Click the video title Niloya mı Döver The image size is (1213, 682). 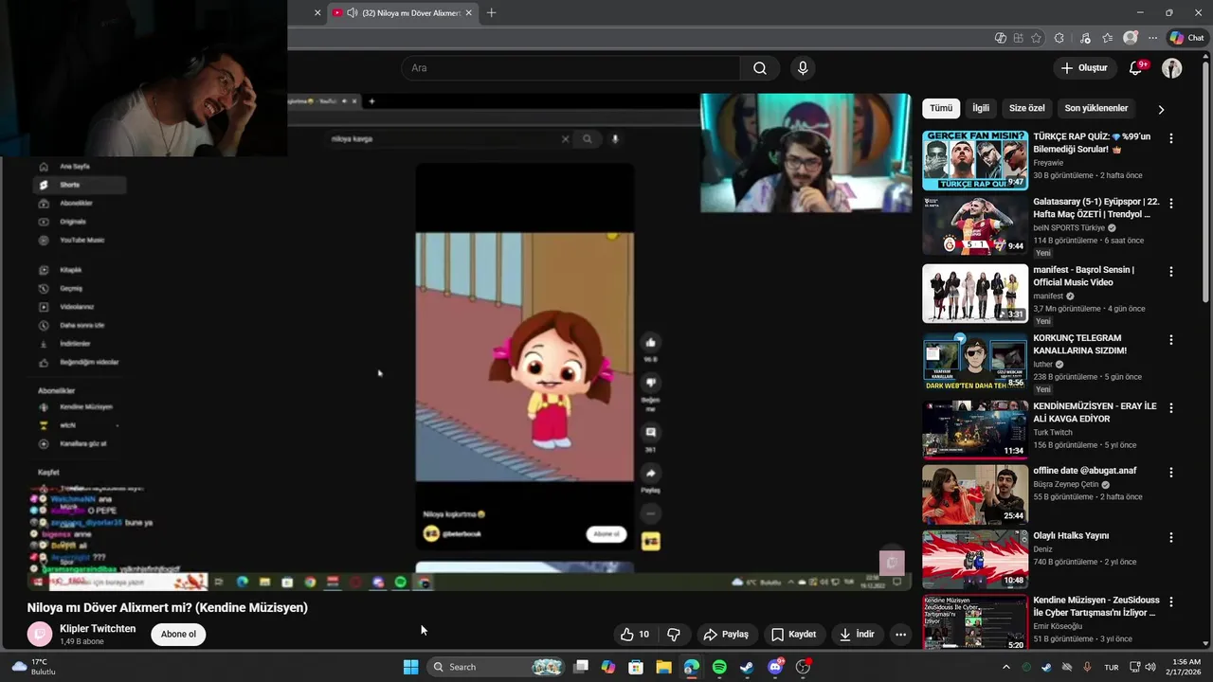coord(167,607)
